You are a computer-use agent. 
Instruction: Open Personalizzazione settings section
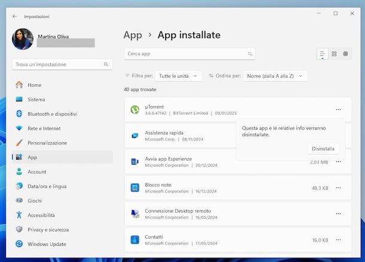click(62, 143)
